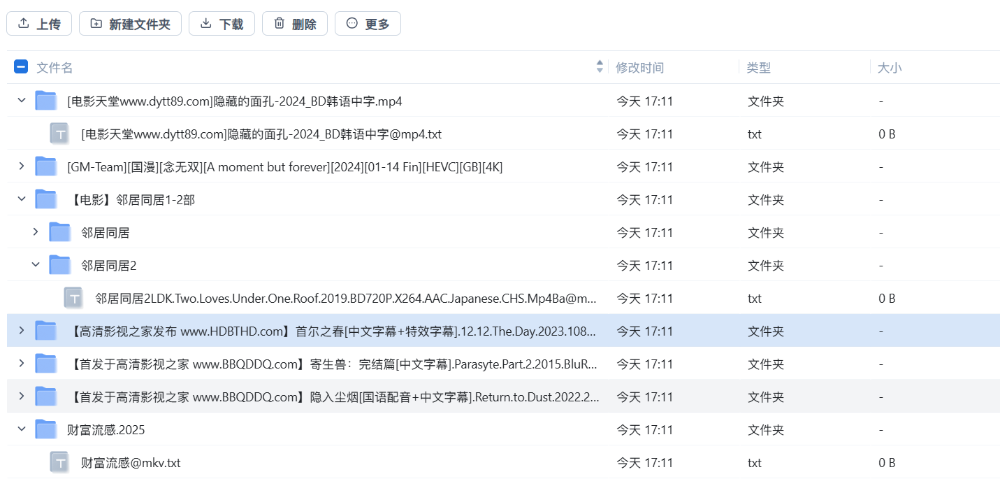Open the 邻居同居2 folder name
The width and height of the screenshot is (1000, 479).
pyautogui.click(x=109, y=266)
